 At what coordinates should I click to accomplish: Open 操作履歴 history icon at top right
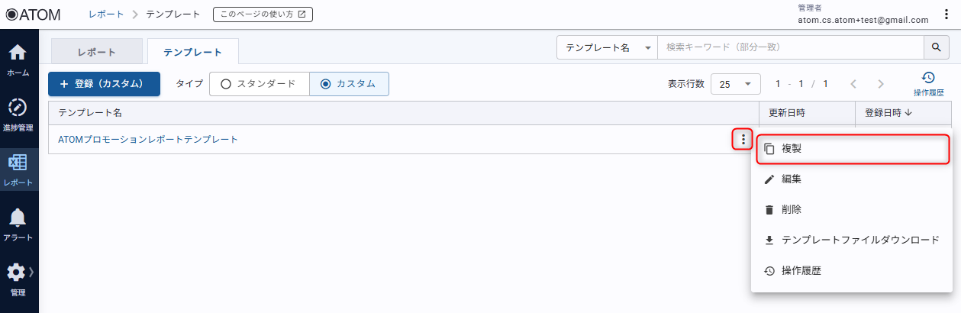point(928,83)
